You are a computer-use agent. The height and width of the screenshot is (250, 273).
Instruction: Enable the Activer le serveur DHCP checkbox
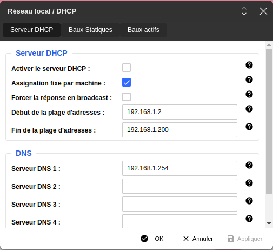(x=126, y=68)
